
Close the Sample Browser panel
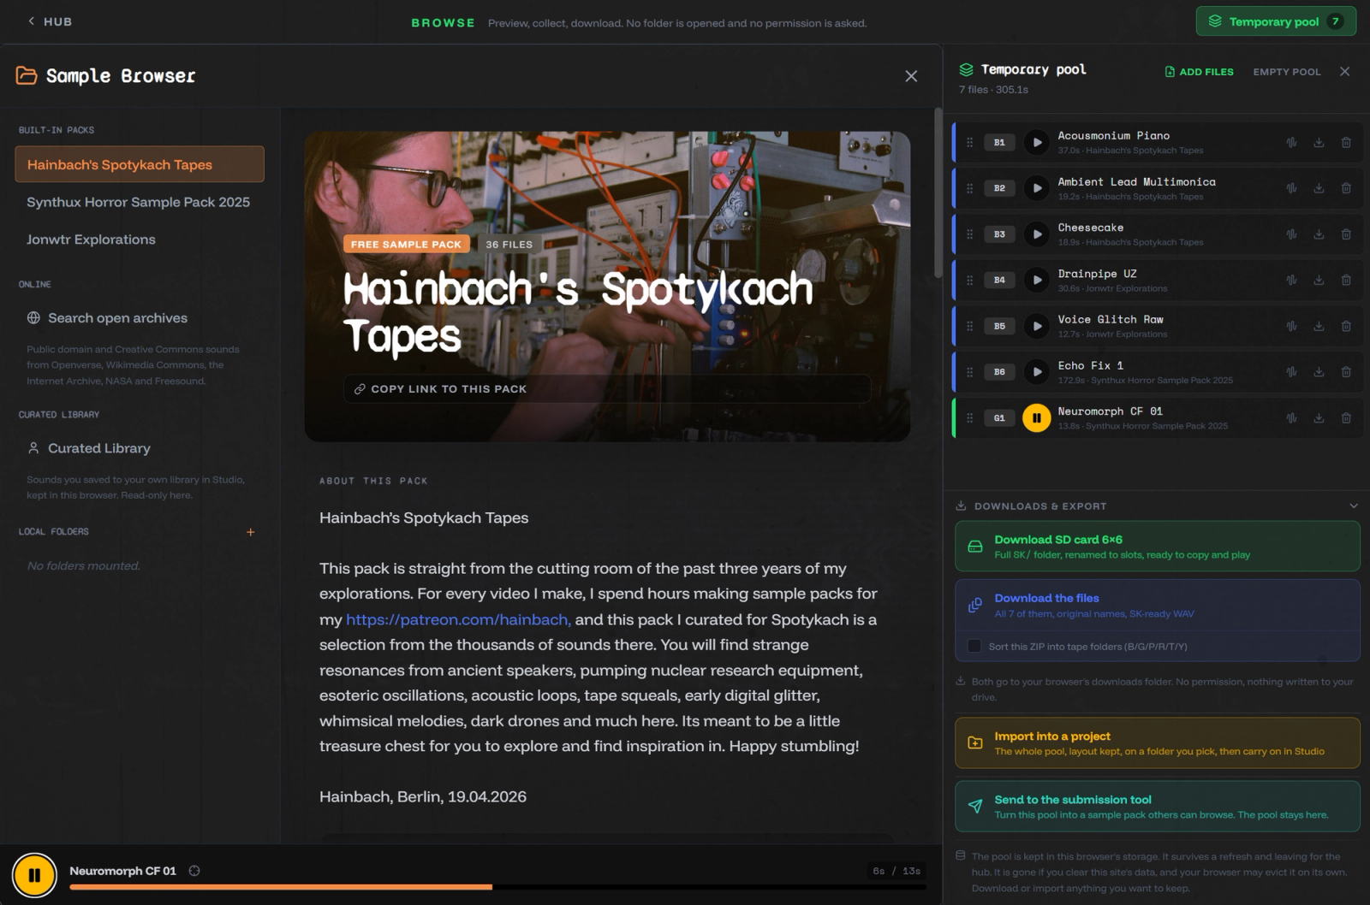[x=911, y=76]
